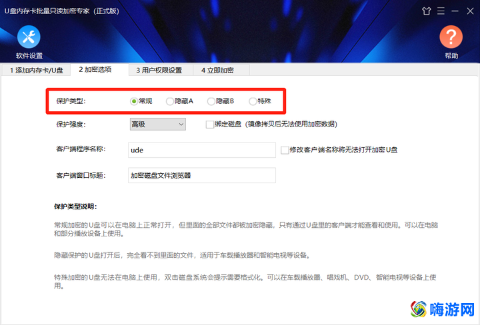This screenshot has height=325, width=480.
Task: Click the 保护类型说明 heading
Action: (x=75, y=206)
